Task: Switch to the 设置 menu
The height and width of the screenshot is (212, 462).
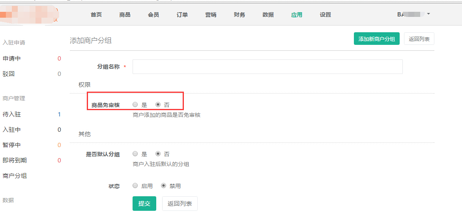Action: click(x=325, y=15)
